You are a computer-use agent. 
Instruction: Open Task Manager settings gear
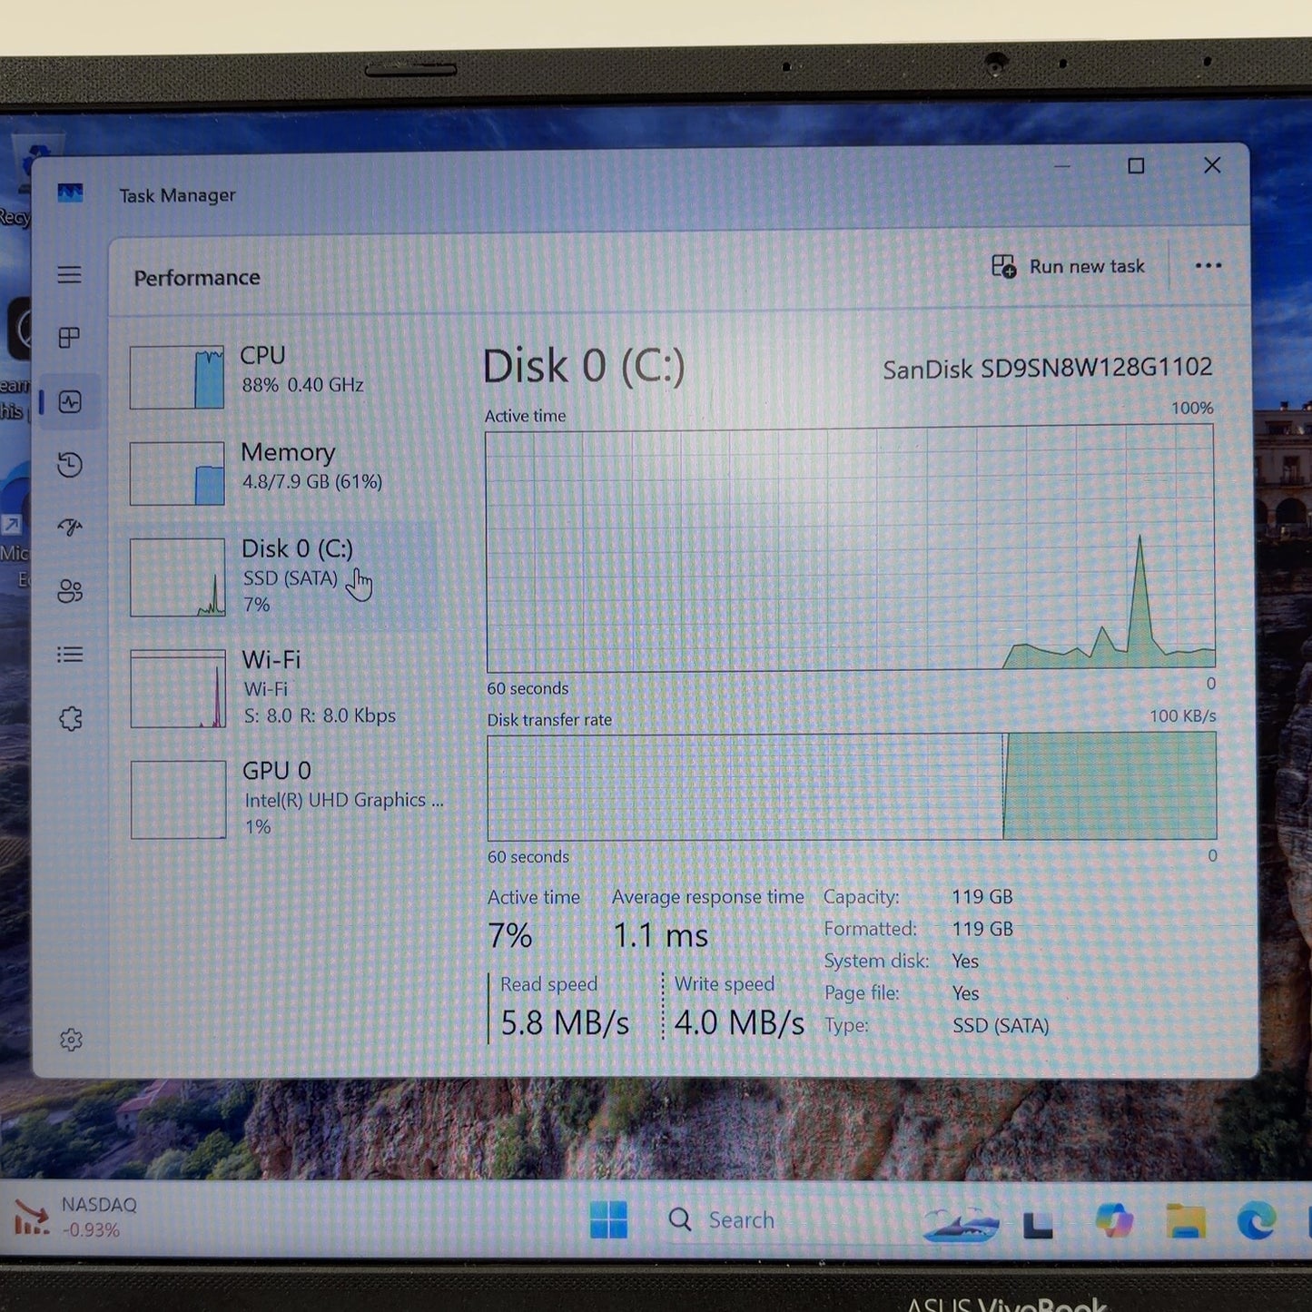point(71,1040)
